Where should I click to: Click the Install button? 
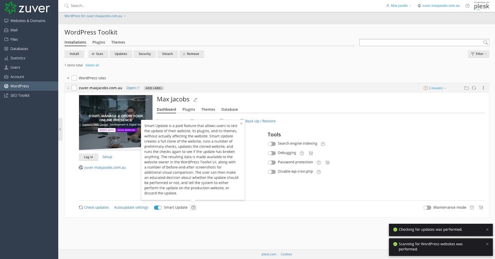point(74,54)
